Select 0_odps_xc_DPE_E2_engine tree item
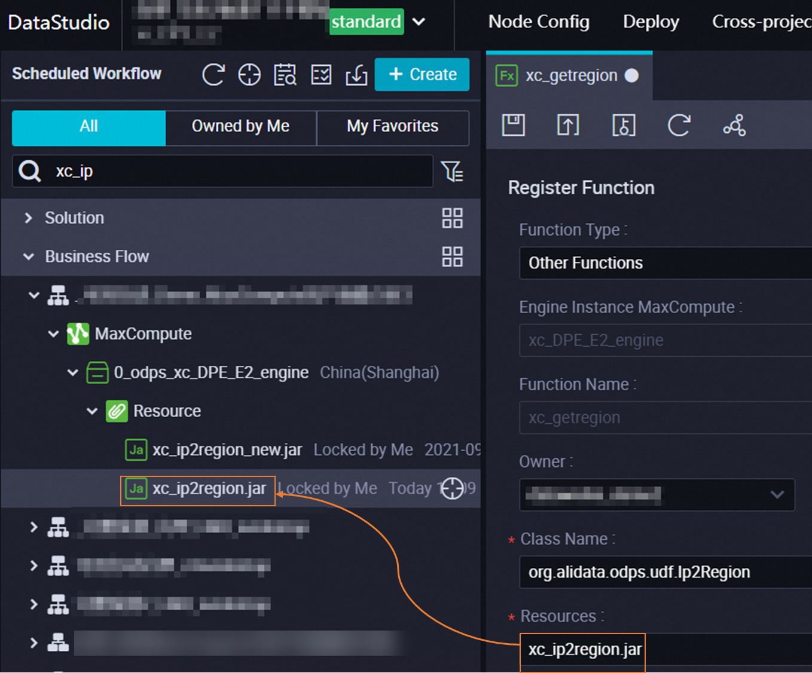The height and width of the screenshot is (673, 812). [x=211, y=373]
